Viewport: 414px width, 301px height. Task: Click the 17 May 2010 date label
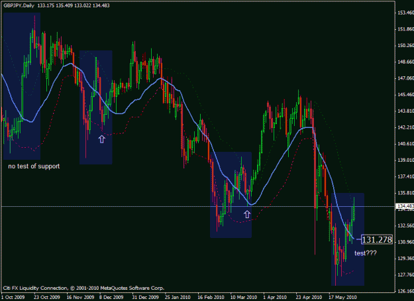click(342, 297)
